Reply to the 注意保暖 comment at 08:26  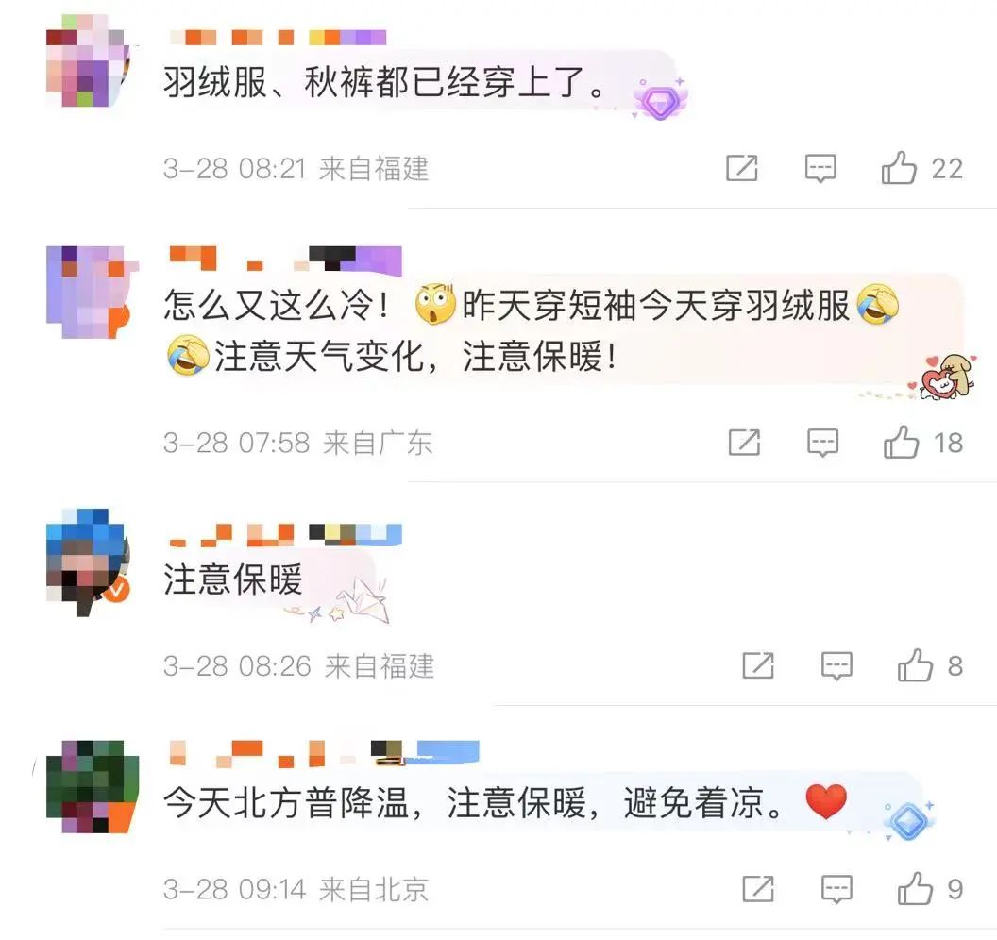tap(836, 665)
